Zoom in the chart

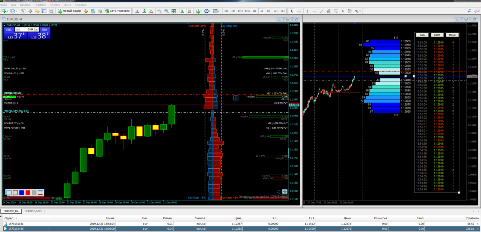tap(160, 11)
